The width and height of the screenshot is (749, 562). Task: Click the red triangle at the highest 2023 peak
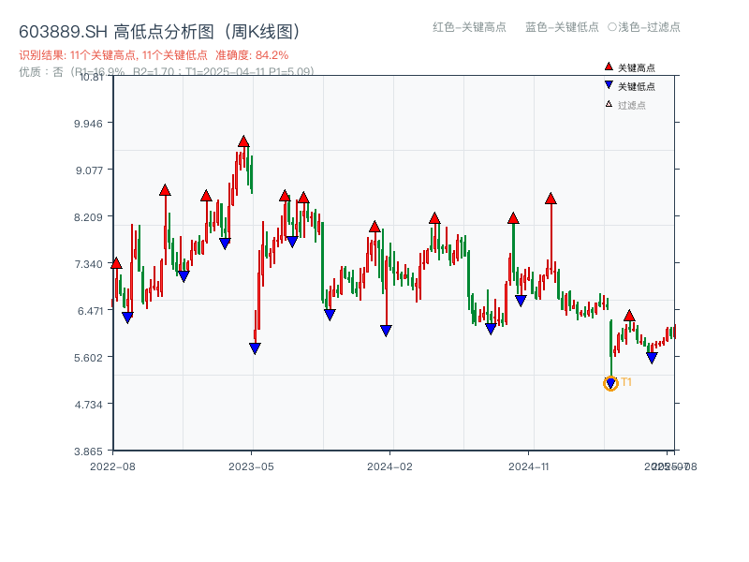[x=244, y=141]
